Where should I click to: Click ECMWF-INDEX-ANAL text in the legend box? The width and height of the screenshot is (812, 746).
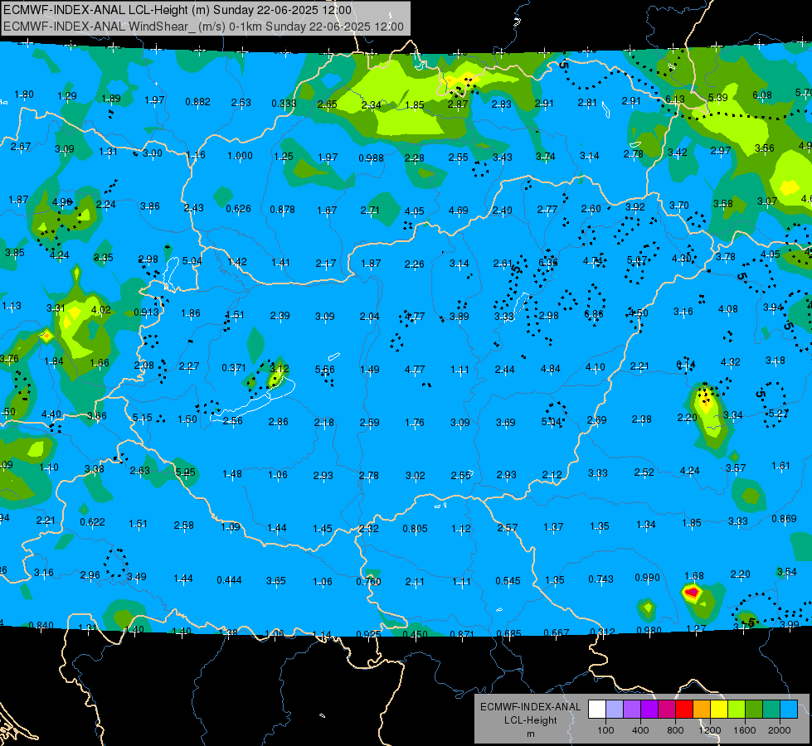(x=530, y=707)
